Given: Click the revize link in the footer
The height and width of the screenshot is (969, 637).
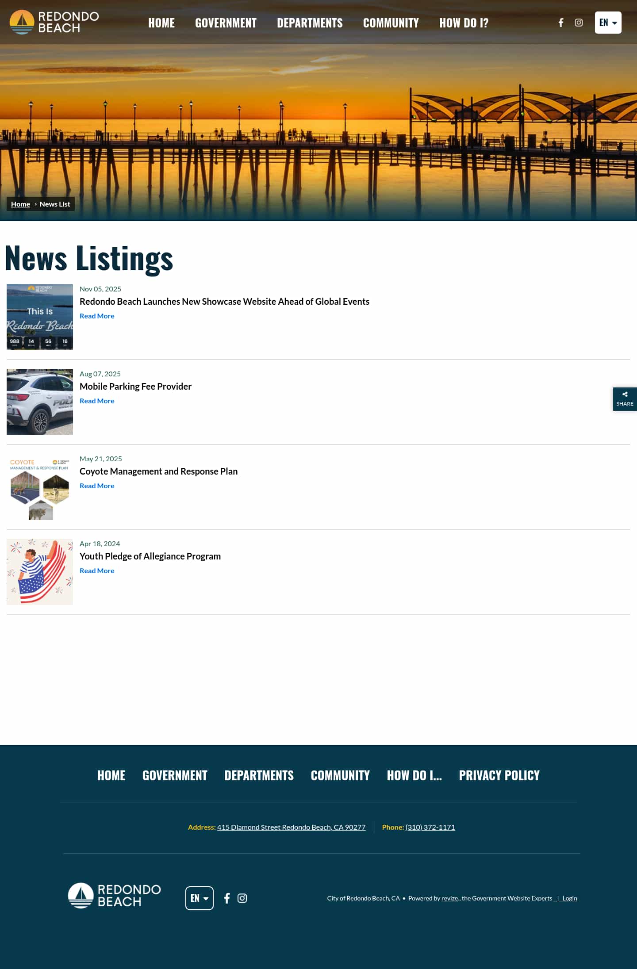Looking at the screenshot, I should pos(450,898).
